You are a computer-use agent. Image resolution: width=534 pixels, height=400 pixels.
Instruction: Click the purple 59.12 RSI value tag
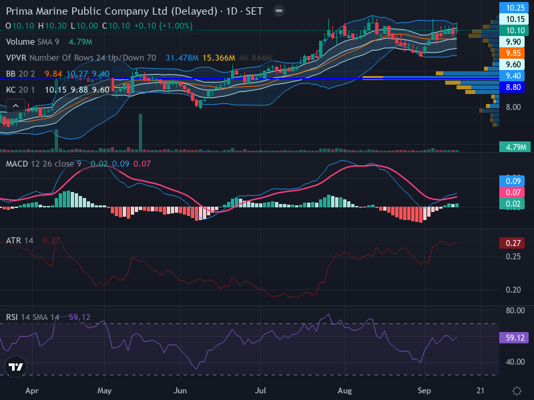pos(515,338)
